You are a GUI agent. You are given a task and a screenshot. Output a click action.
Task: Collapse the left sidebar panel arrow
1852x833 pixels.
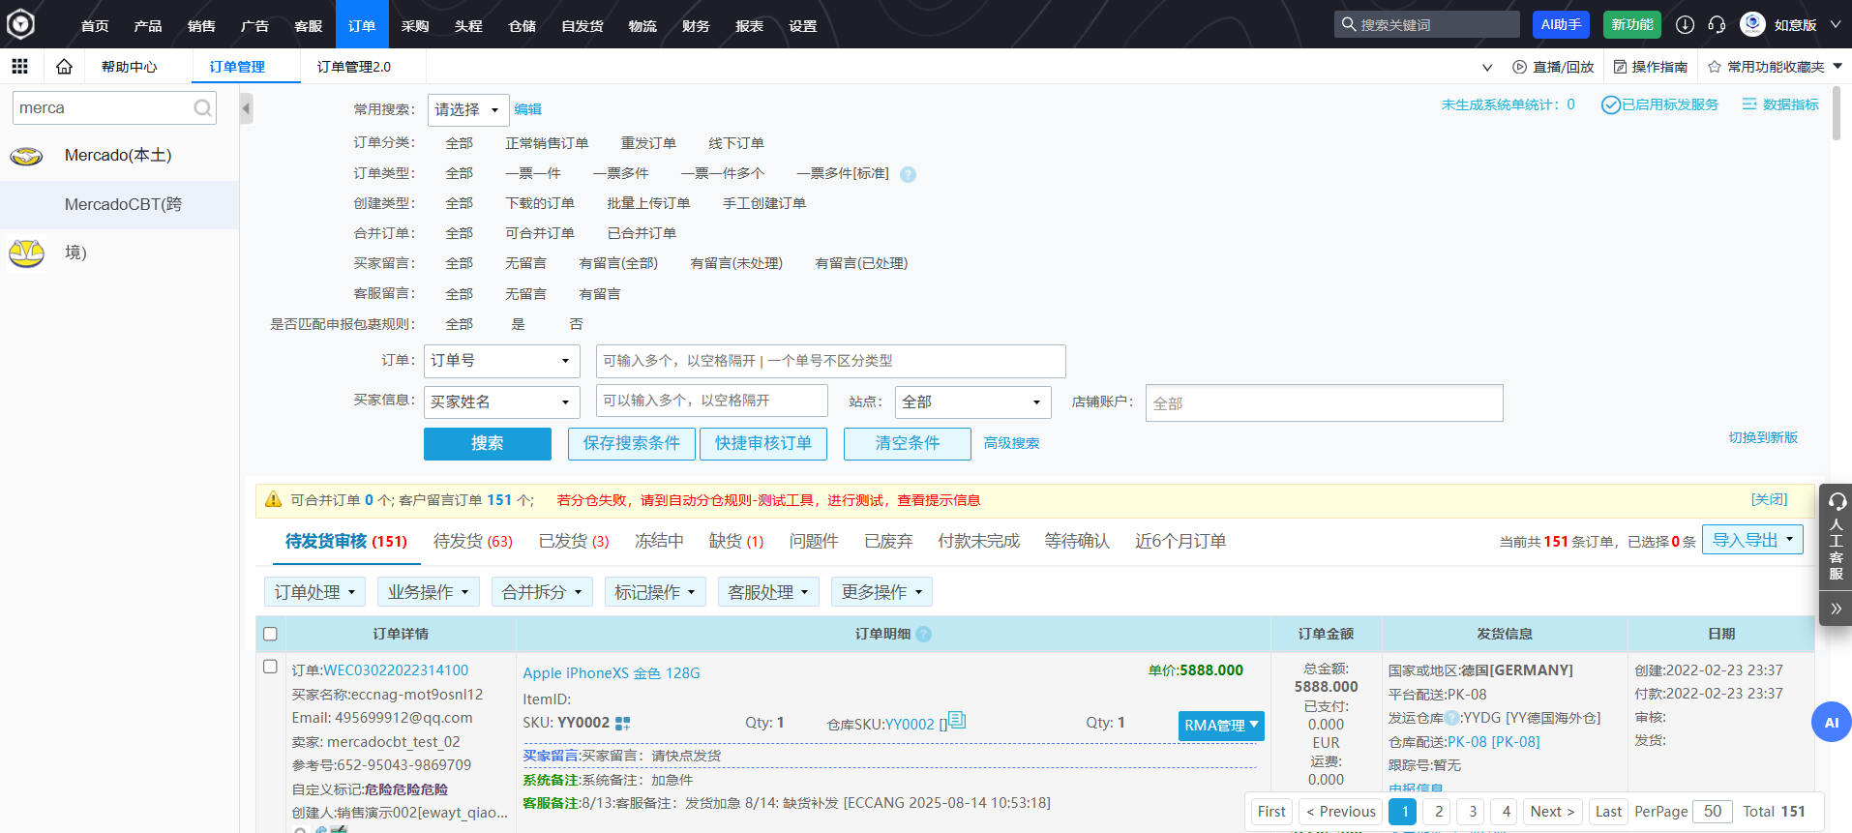(x=246, y=108)
